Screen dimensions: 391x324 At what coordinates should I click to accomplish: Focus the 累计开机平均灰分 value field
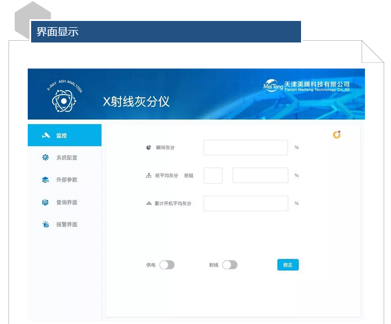pos(246,203)
